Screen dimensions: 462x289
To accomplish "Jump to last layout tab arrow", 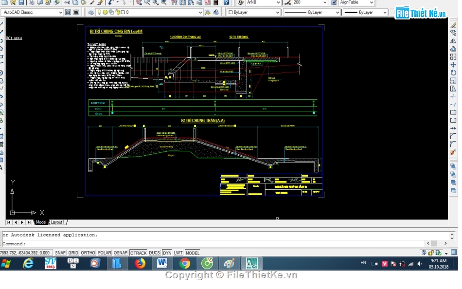I will 29,222.
